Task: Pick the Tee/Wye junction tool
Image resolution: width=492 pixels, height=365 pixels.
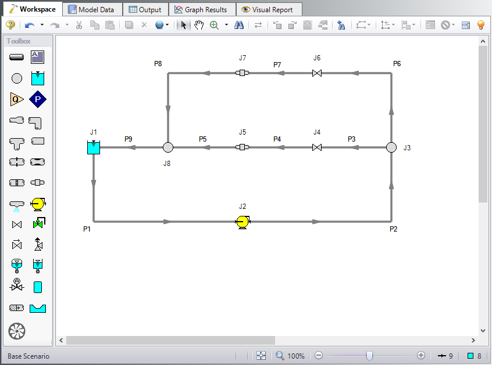Action: click(16, 141)
